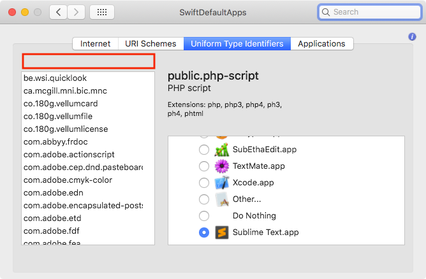The width and height of the screenshot is (426, 279).
Task: Focus the Search field in toolbar
Action: coord(370,12)
